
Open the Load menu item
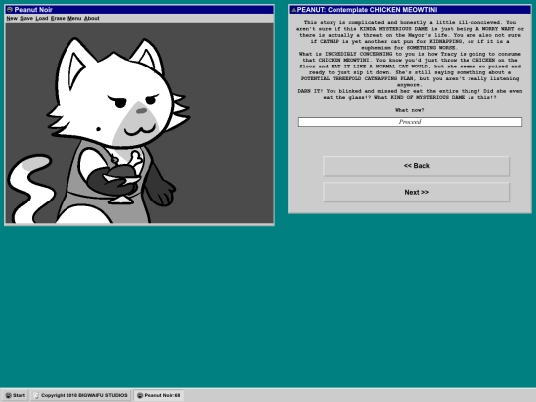pyautogui.click(x=42, y=19)
